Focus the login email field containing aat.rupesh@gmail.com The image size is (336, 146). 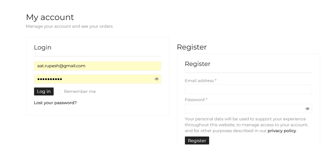pyautogui.click(x=97, y=66)
